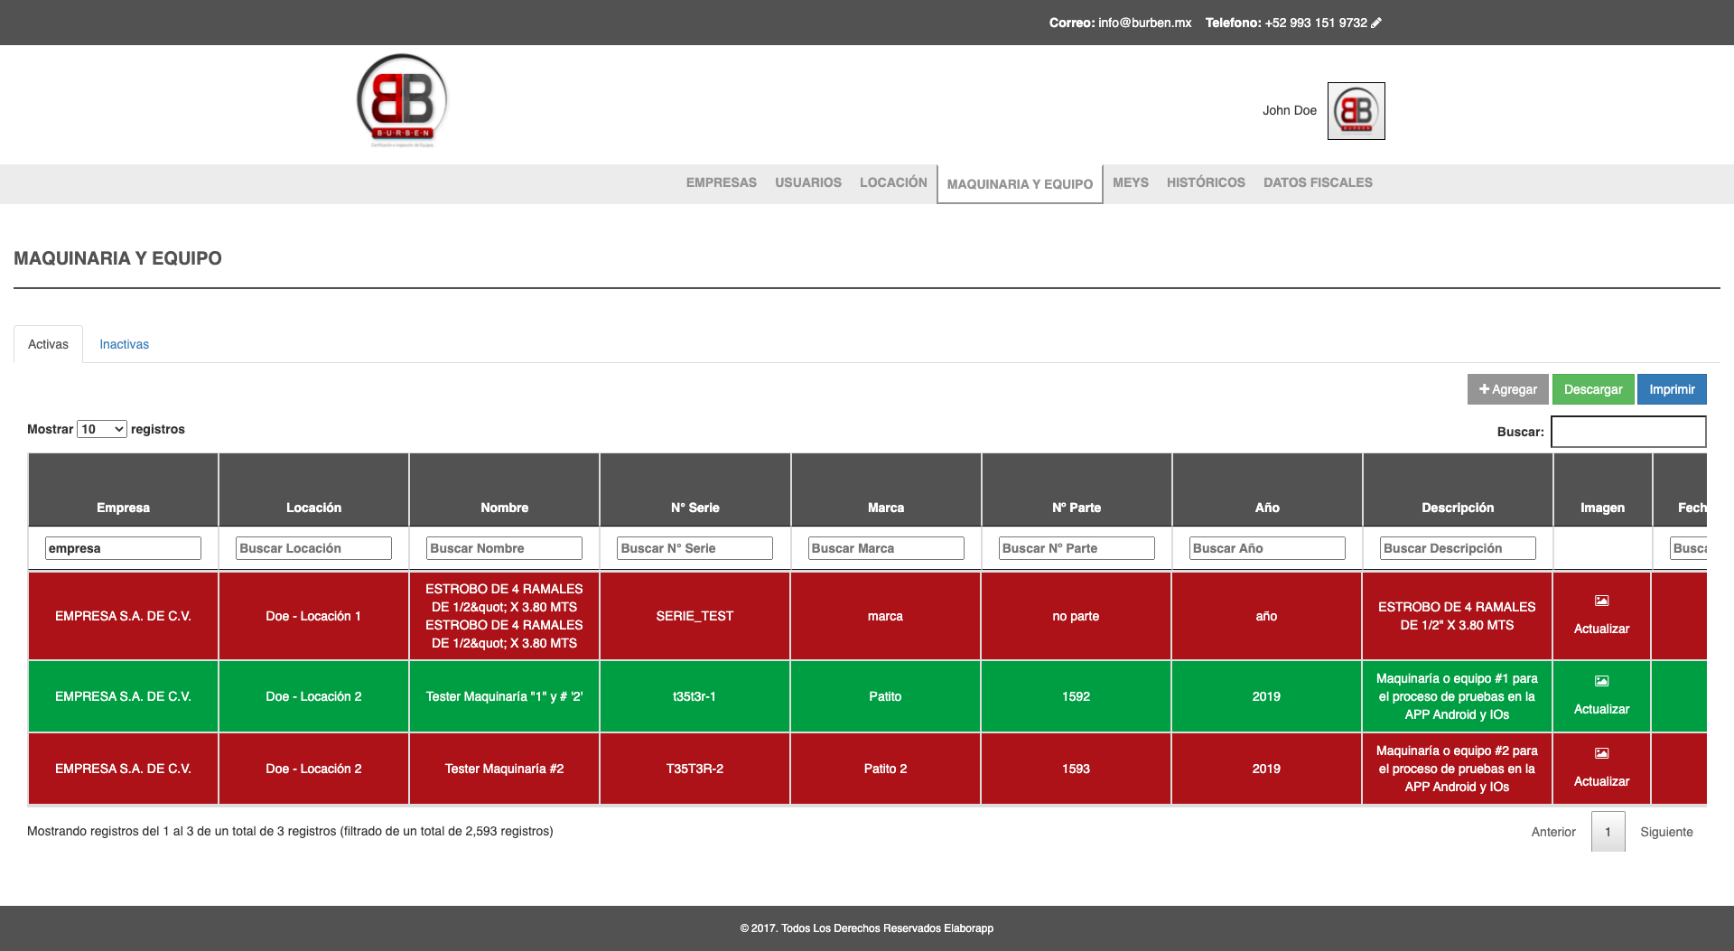
Task: Click the image icon in the T35T3R-2 row
Action: [x=1601, y=753]
